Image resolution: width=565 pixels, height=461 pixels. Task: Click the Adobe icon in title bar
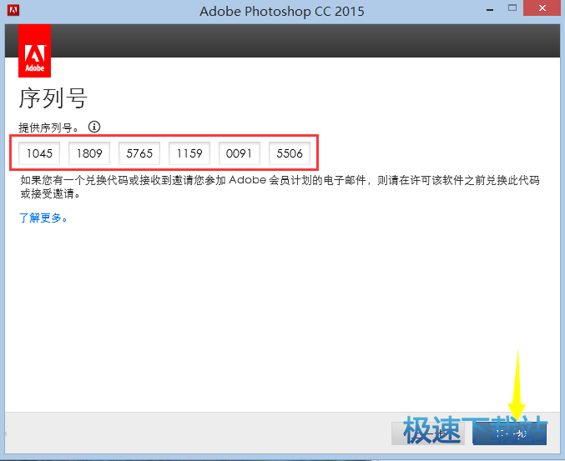click(11, 12)
